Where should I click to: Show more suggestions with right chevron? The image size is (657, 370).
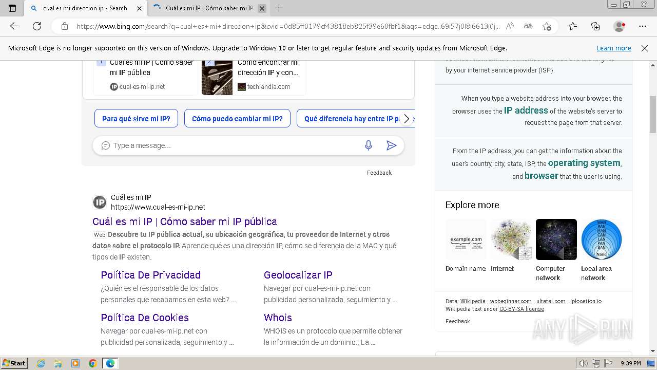pos(407,119)
